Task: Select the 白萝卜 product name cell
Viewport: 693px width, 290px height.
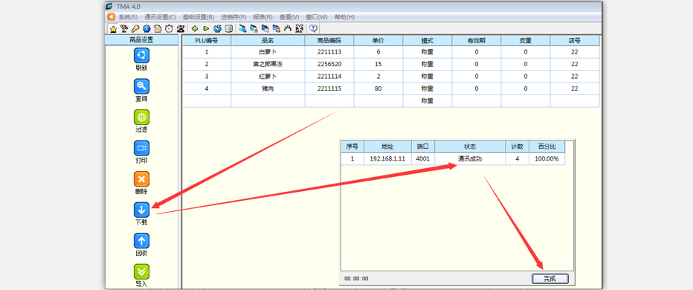Action: [268, 52]
